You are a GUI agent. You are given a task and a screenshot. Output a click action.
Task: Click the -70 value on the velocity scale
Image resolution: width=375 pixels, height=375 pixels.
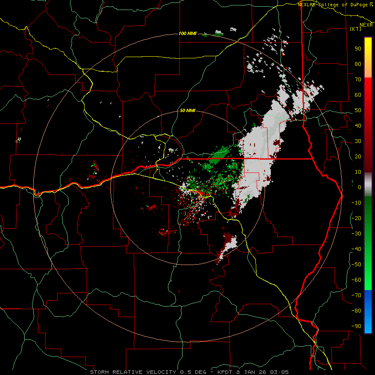(356, 295)
